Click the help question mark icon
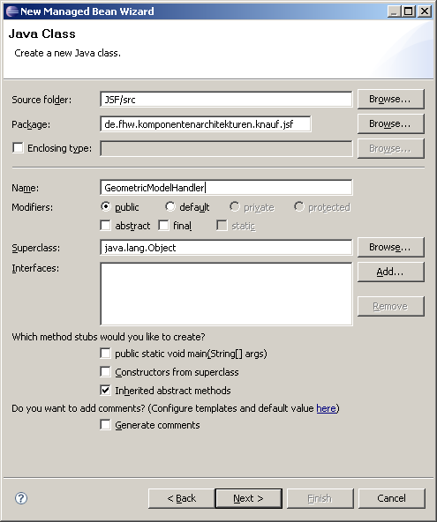Screen dimensions: 437x522 pos(21,498)
